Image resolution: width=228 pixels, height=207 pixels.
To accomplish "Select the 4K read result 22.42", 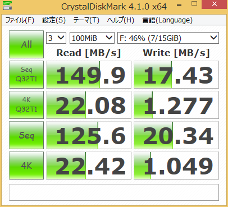I will [x=89, y=165].
